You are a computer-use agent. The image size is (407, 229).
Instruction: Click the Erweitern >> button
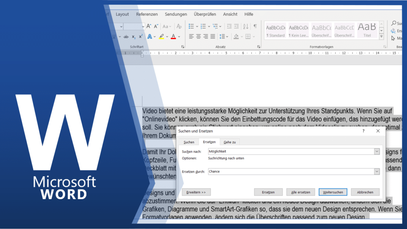coord(196,192)
